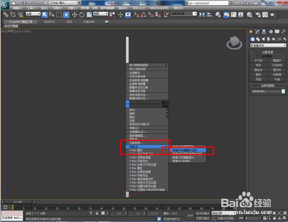Open the Curve Editor

234,15
